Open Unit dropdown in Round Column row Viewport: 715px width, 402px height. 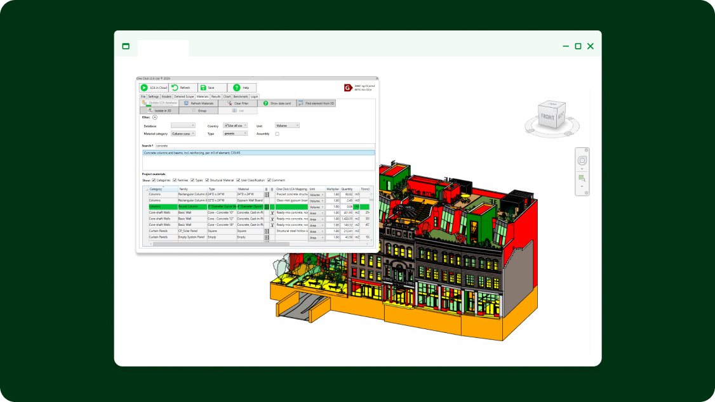(x=317, y=207)
